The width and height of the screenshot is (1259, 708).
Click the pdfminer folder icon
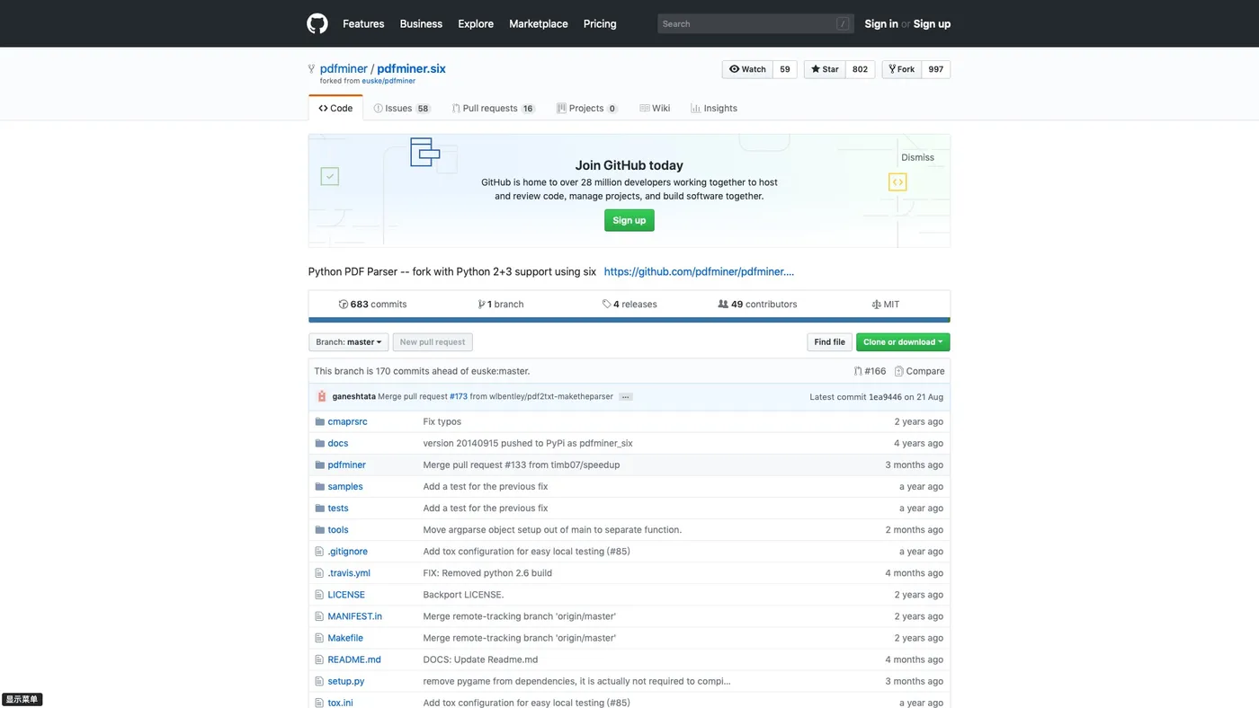click(x=319, y=465)
